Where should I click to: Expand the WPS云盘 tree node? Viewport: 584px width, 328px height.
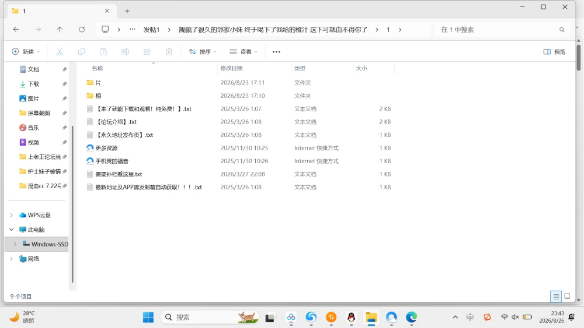pos(12,215)
